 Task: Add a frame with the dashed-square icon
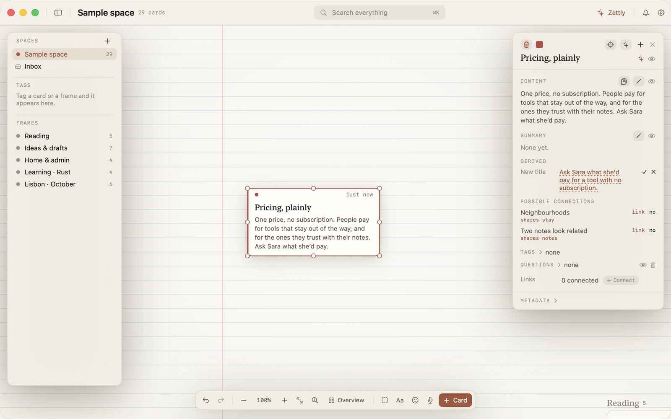(x=385, y=400)
